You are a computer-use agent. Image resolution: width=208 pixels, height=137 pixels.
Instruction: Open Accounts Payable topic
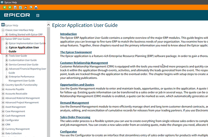point(15,89)
